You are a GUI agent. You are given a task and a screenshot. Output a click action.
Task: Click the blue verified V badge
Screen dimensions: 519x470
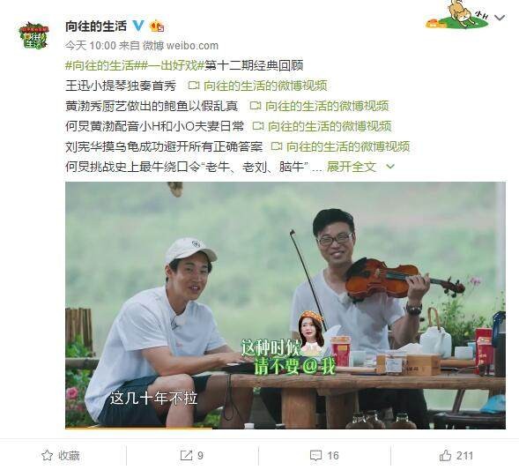(138, 26)
